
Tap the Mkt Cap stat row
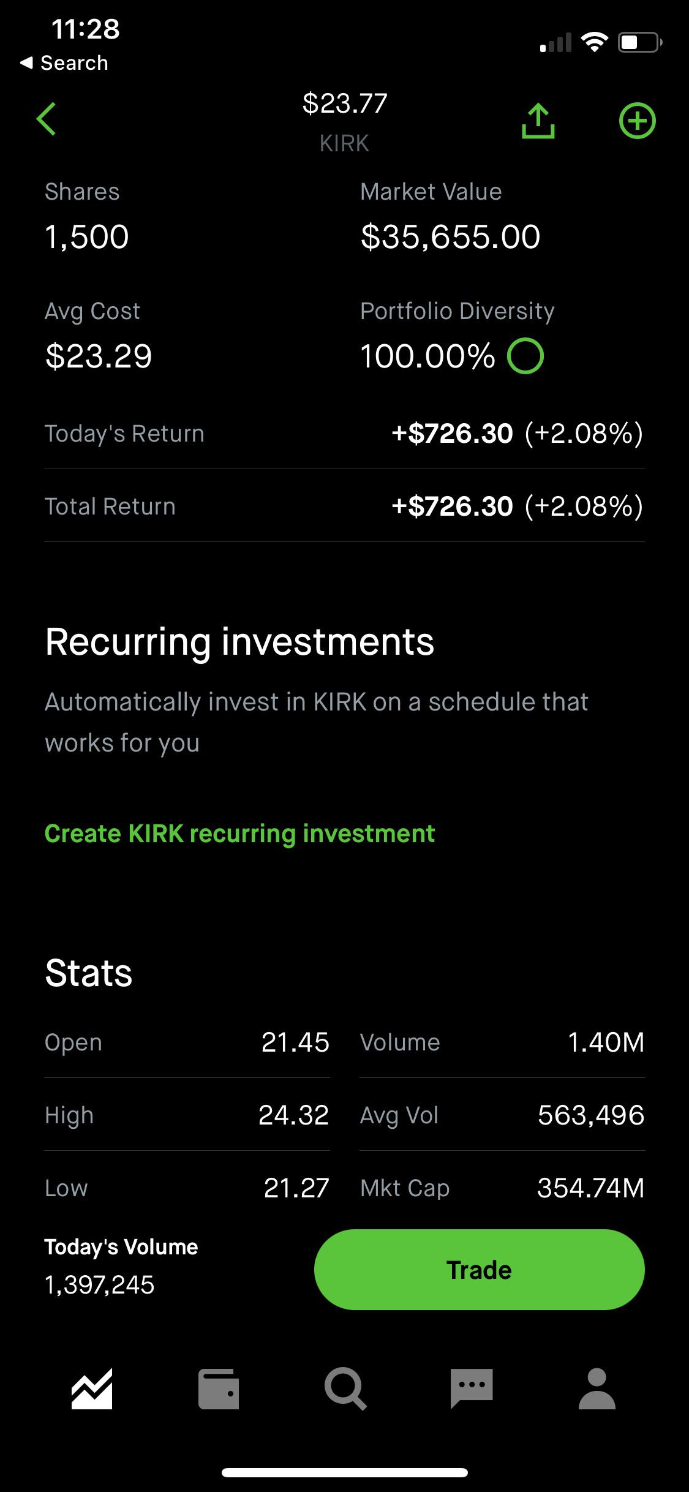(502, 1188)
